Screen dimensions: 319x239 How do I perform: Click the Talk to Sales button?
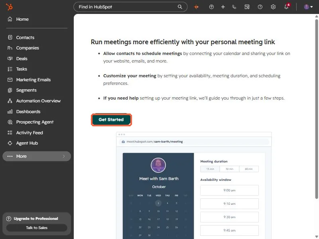click(37, 227)
